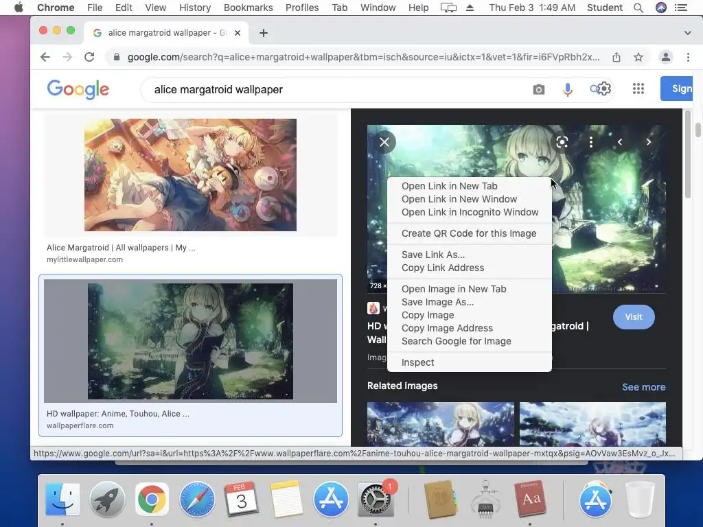The height and width of the screenshot is (527, 703).
Task: Open Launchpad from the Dock
Action: (x=107, y=499)
